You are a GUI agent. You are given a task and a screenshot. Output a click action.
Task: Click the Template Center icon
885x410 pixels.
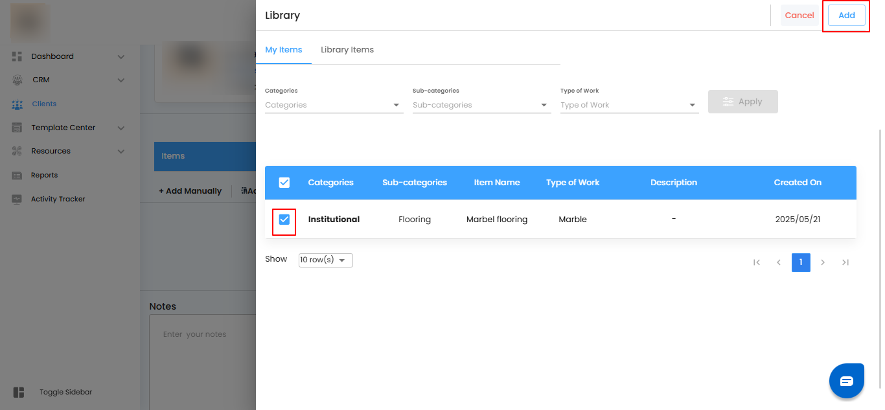tap(17, 128)
